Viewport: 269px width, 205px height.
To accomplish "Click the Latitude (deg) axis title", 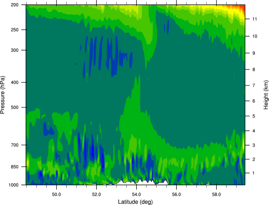I will [x=135, y=202].
